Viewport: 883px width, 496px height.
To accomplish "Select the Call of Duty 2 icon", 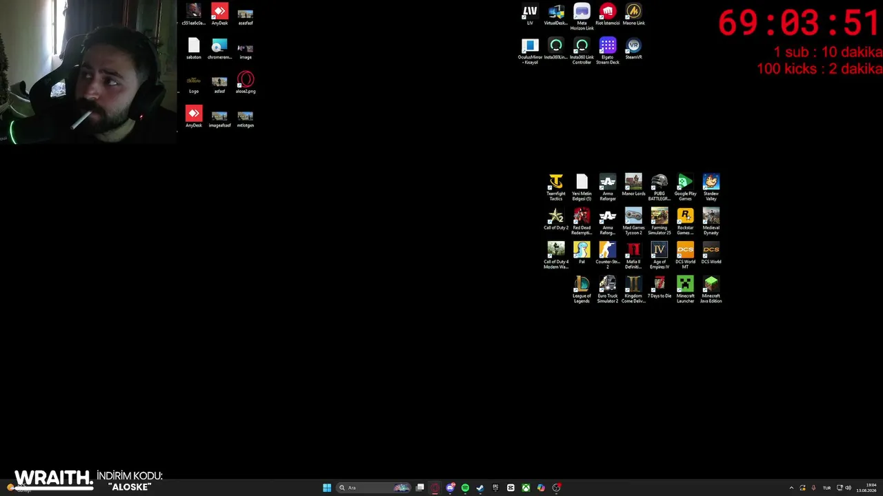I will point(555,219).
